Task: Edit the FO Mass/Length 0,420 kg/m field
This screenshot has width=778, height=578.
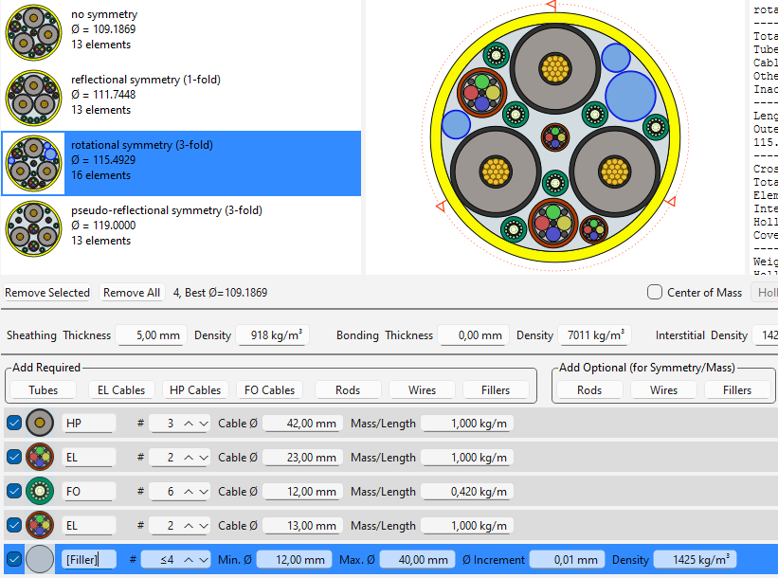Action: coord(467,492)
